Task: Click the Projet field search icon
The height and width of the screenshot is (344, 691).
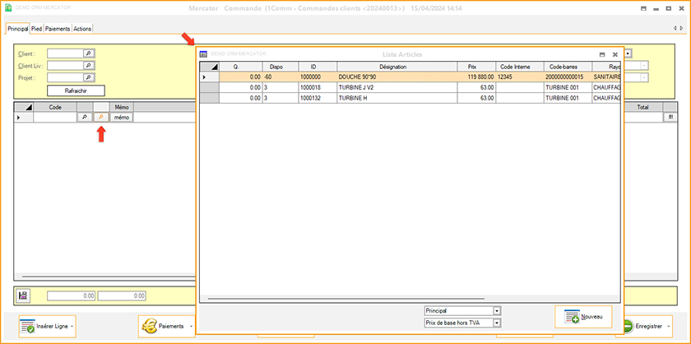Action: coord(90,77)
